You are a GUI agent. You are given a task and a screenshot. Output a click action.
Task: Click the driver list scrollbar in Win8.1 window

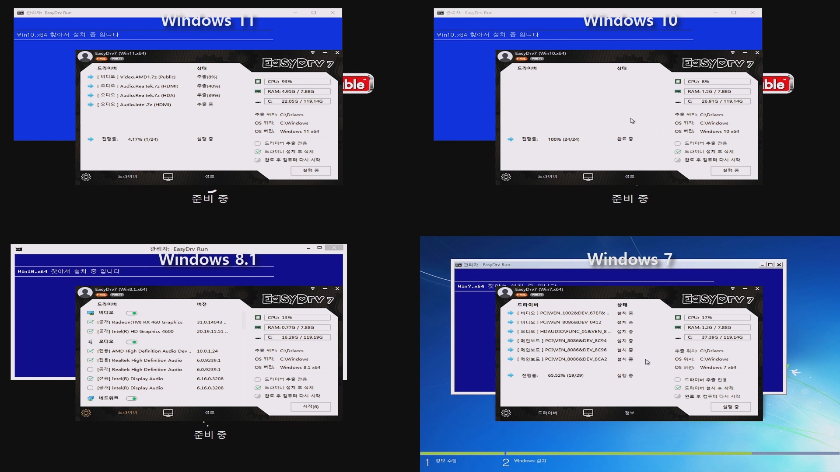click(244, 320)
